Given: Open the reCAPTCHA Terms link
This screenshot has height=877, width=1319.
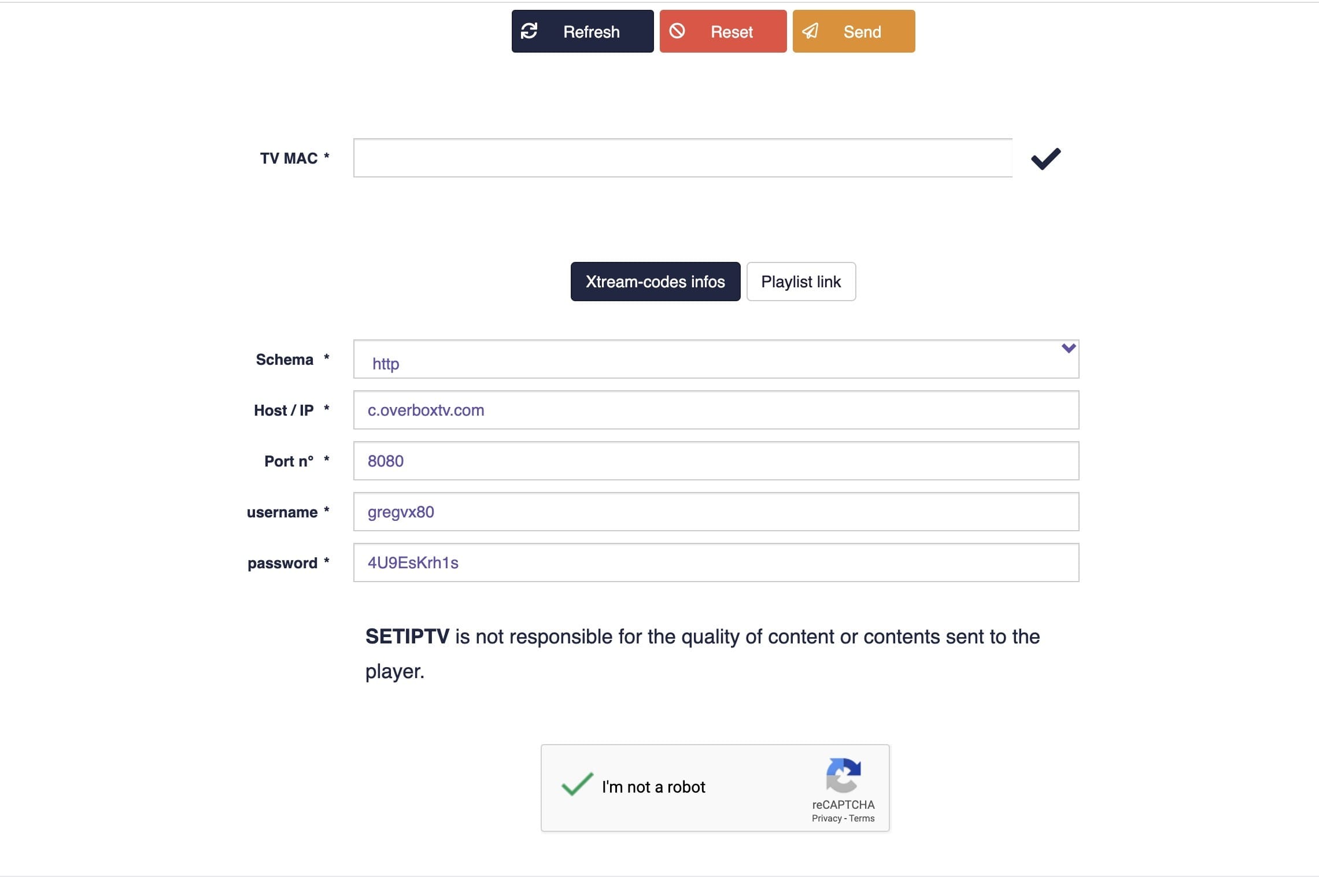Looking at the screenshot, I should click(x=862, y=818).
